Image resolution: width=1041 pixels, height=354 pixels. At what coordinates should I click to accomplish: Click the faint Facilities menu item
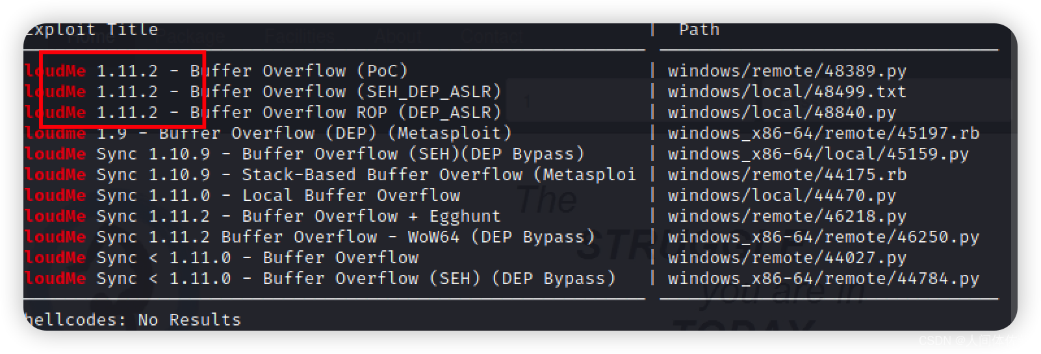[x=300, y=36]
